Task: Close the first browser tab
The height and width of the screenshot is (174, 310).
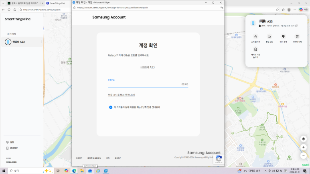Action: [x=43, y=3]
